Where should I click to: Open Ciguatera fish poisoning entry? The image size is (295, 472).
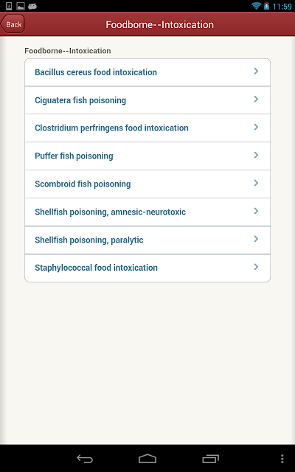pos(147,100)
